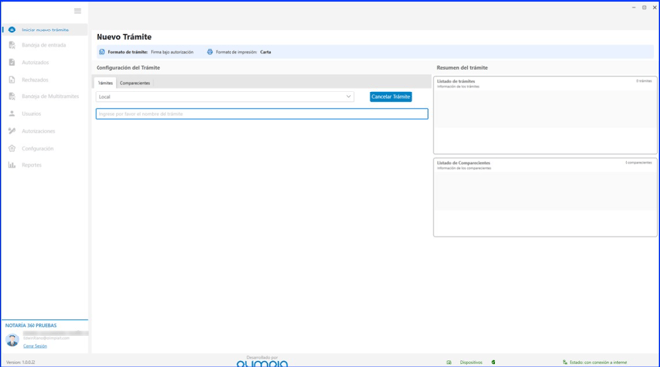Screen dimensions: 660x367
Task: Switch to the Trámites tab
Action: click(105, 83)
